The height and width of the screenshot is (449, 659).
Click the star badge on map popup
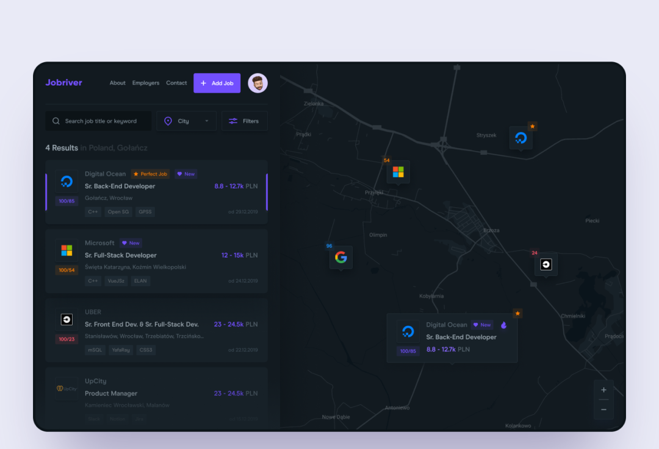click(x=518, y=314)
